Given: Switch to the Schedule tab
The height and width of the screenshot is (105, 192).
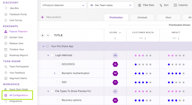Looking at the screenshot, I should 142,17.
